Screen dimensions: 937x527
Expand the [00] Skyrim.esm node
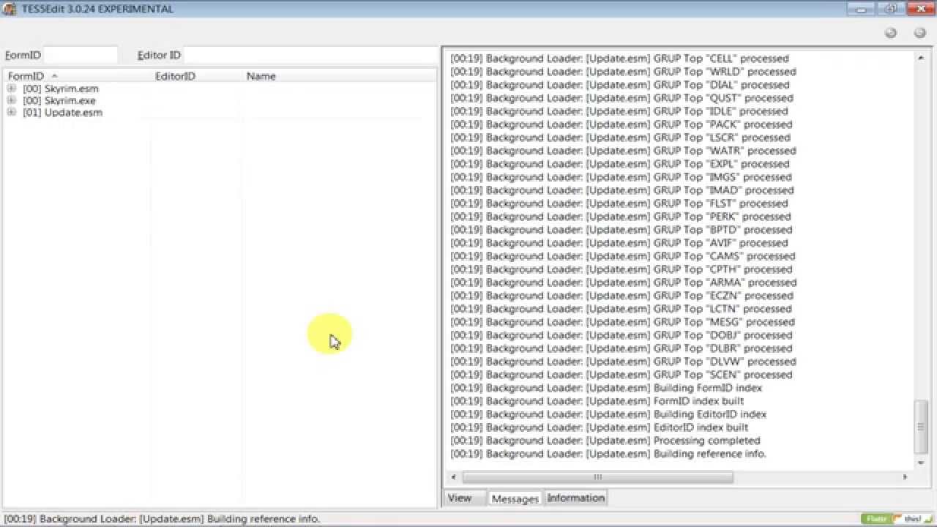click(x=12, y=89)
